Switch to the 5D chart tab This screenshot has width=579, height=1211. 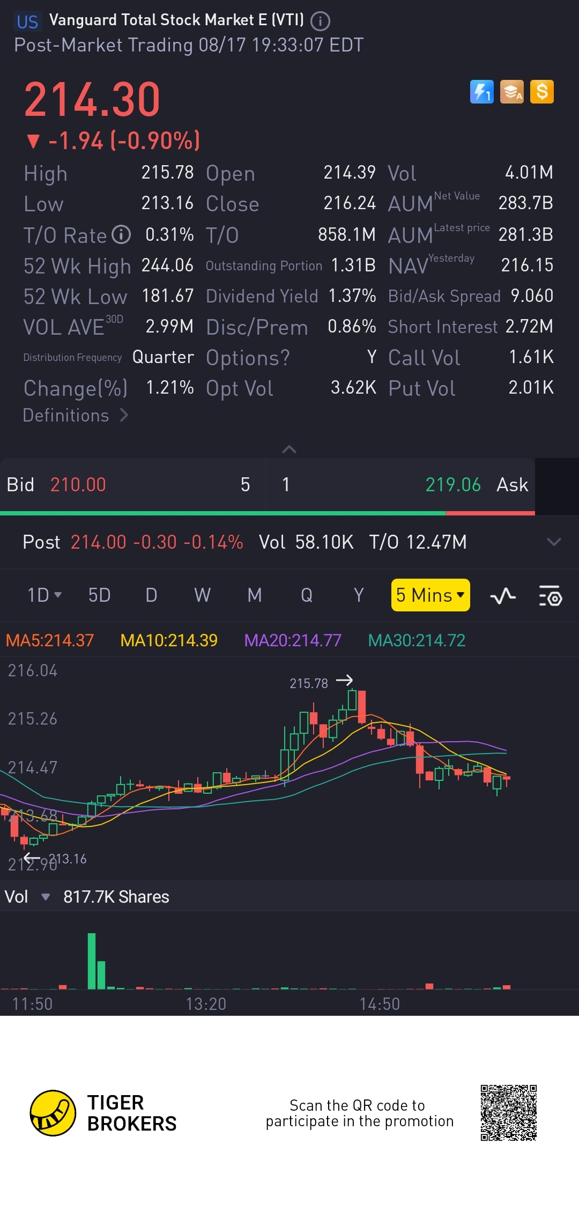point(100,595)
